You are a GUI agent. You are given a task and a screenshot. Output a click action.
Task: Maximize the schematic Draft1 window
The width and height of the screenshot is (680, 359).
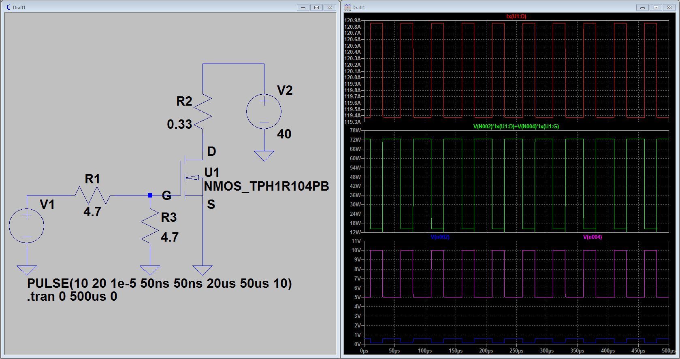click(x=317, y=7)
